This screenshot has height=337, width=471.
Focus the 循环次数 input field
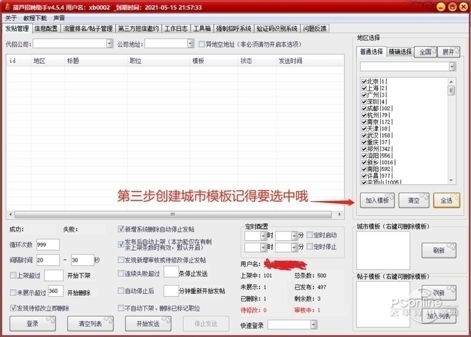coord(48,244)
